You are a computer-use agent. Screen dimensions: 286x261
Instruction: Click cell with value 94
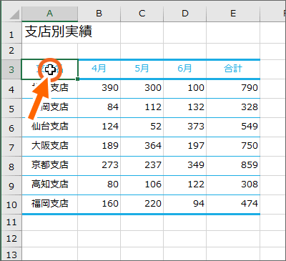pos(185,205)
